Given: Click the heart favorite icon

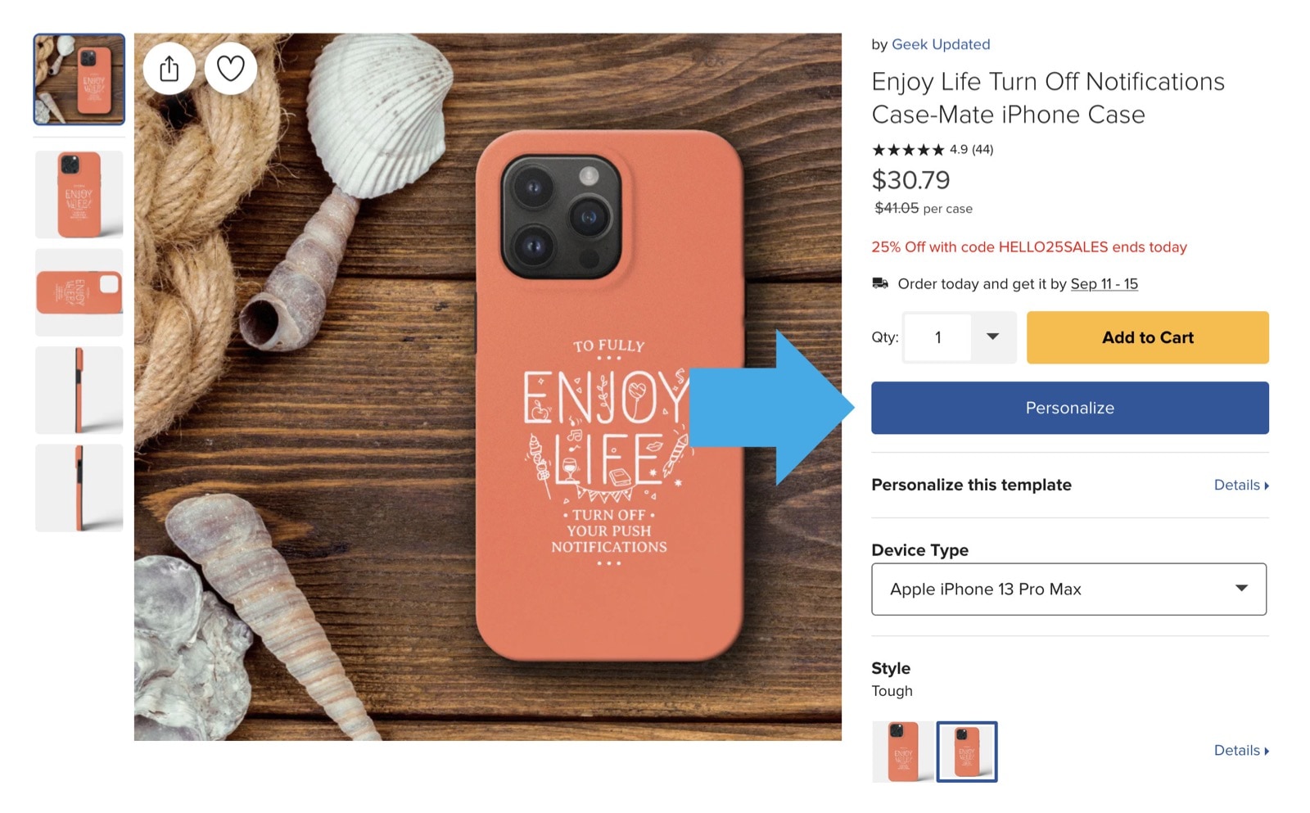Looking at the screenshot, I should tap(230, 69).
